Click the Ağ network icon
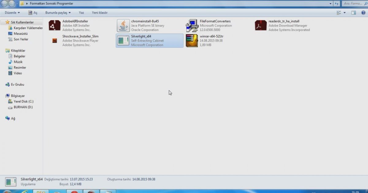This screenshot has height=193, width=368. point(8,118)
